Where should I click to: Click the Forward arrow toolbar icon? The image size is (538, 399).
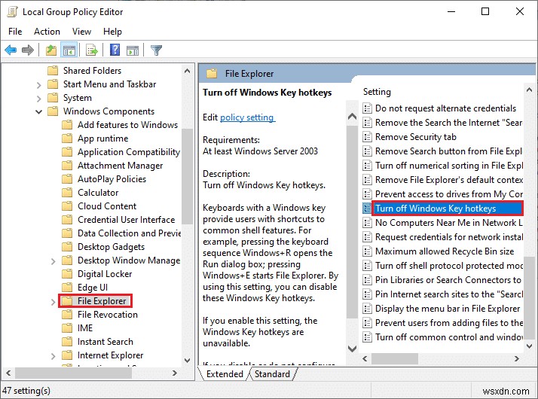pos(28,50)
